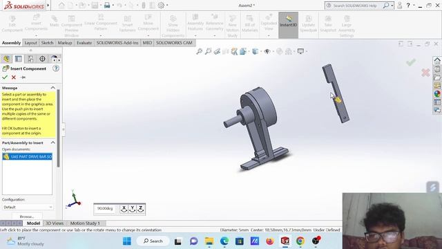The height and width of the screenshot is (249, 442).
Task: Cancel Insert Component with red X
Action: [14, 77]
